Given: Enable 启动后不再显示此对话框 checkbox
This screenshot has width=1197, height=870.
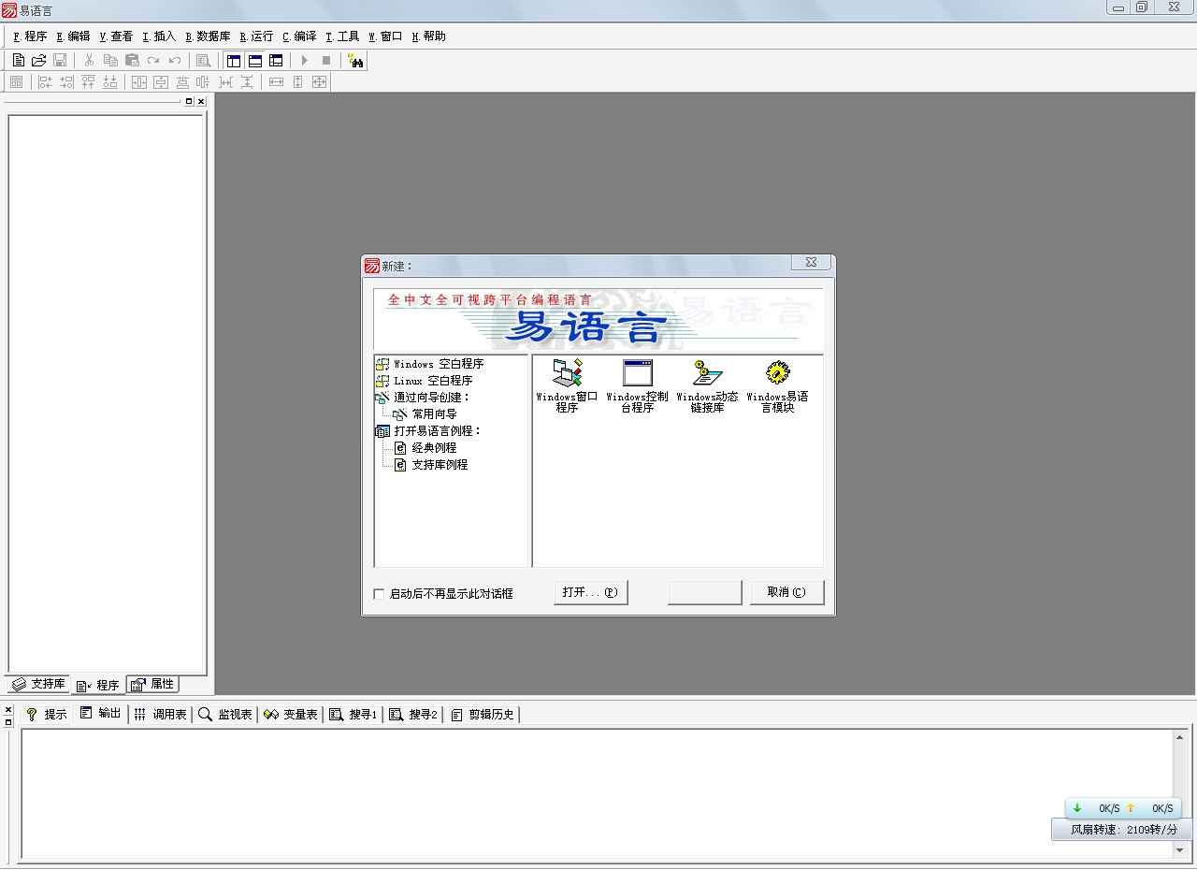Looking at the screenshot, I should (x=379, y=594).
